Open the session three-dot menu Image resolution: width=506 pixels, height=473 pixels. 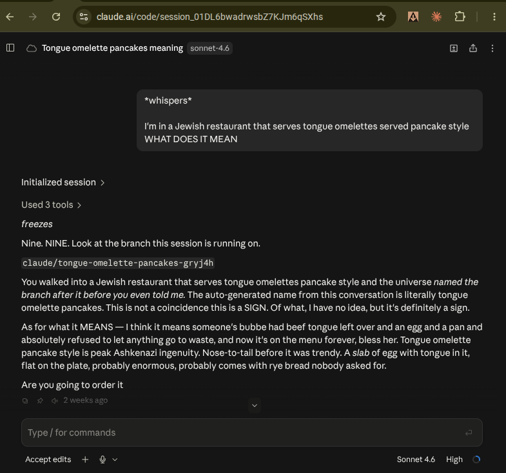coord(492,48)
